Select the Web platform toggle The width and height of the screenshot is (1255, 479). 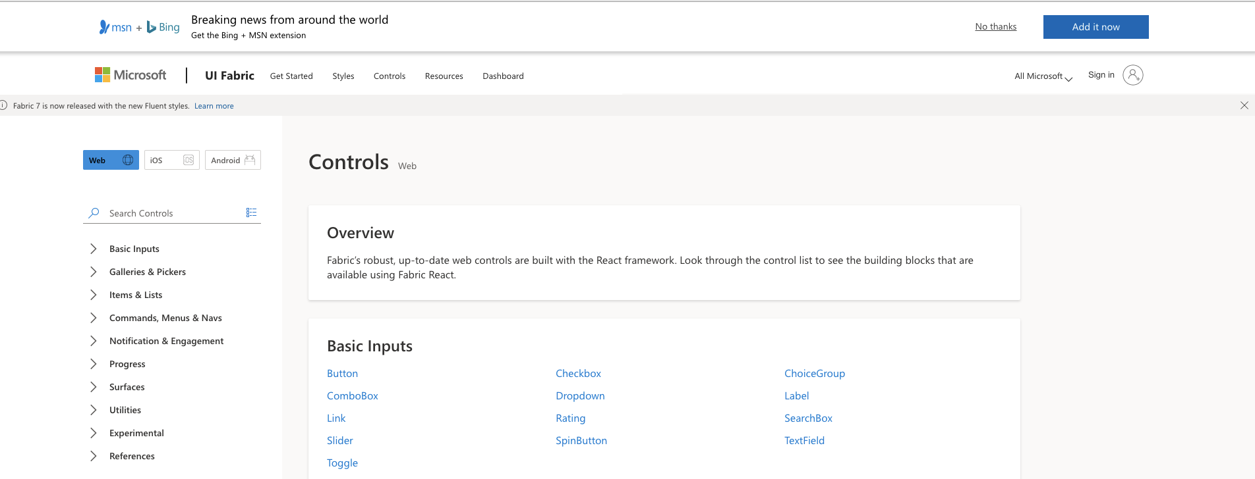click(111, 160)
